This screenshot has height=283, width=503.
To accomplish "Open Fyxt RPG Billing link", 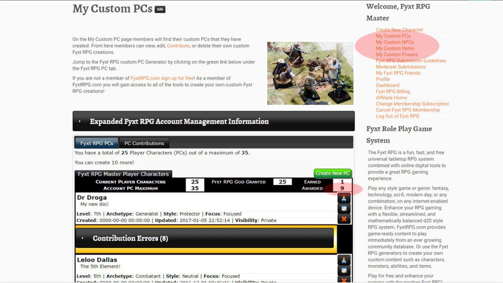I will (x=392, y=91).
